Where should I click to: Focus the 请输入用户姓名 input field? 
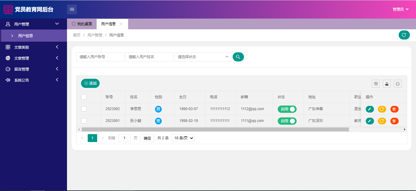149,57
